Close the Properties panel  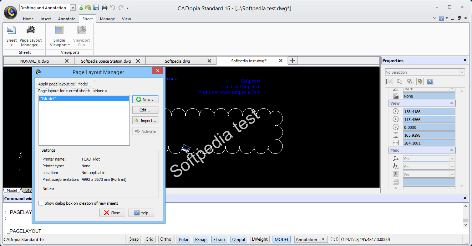click(x=465, y=61)
